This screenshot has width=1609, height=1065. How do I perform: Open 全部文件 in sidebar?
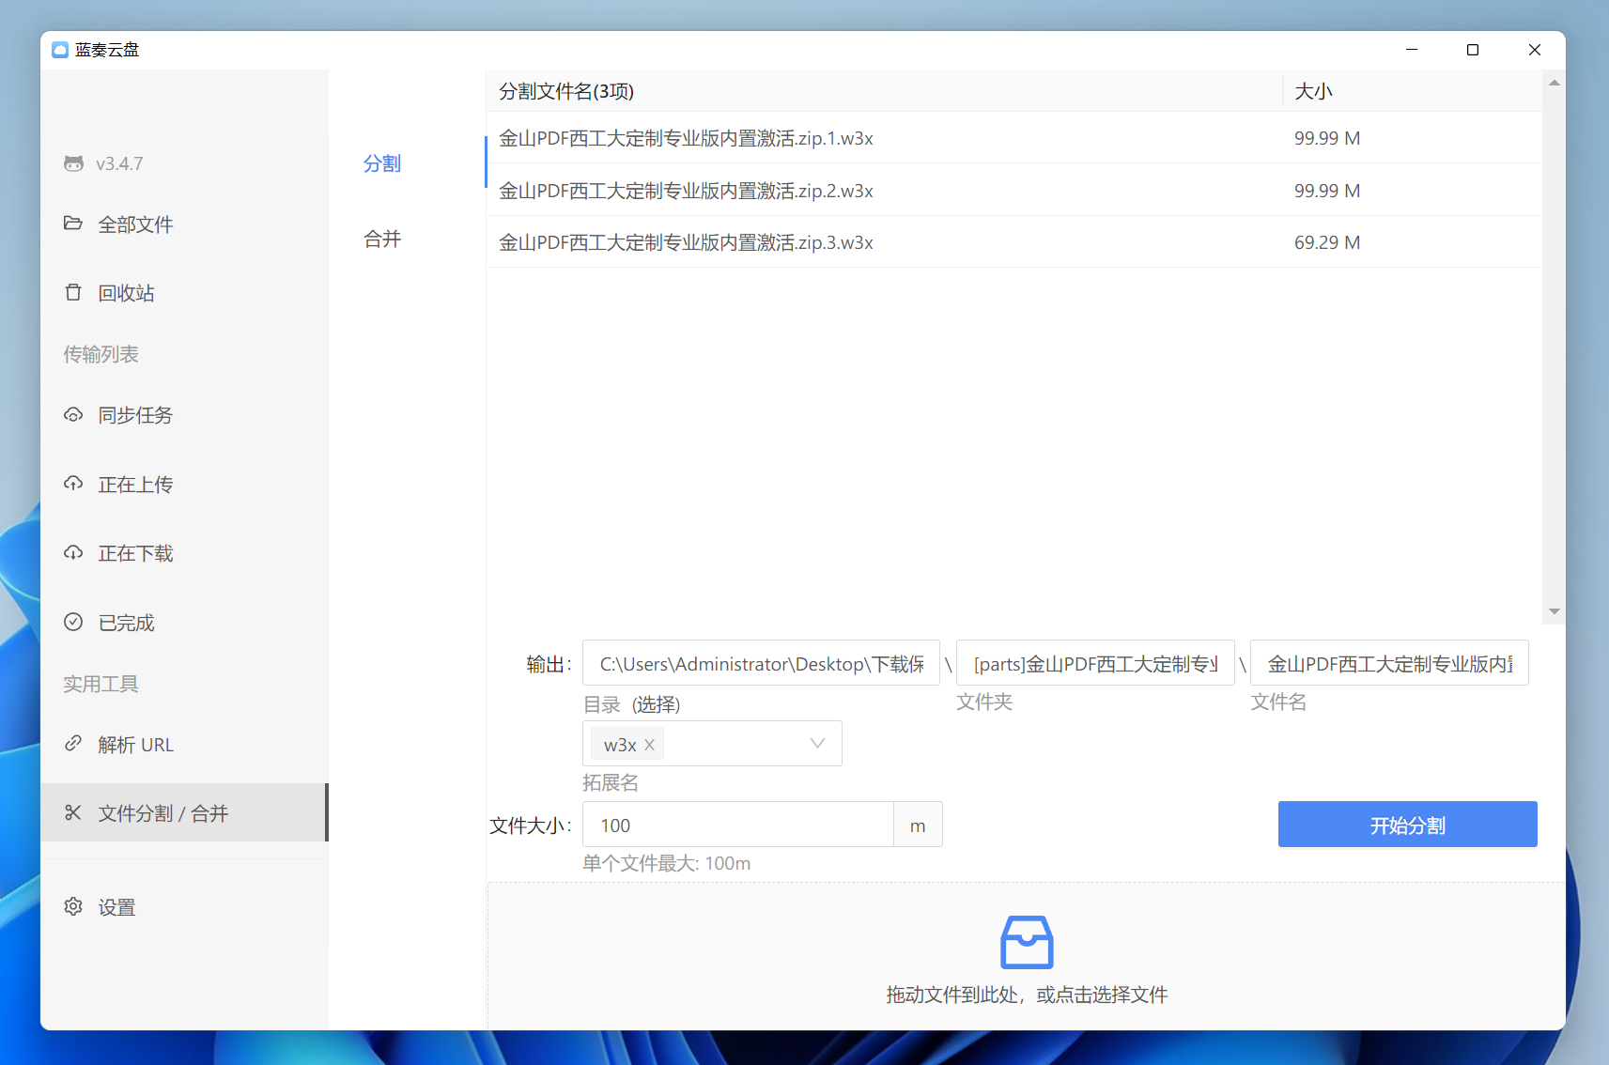(x=184, y=224)
